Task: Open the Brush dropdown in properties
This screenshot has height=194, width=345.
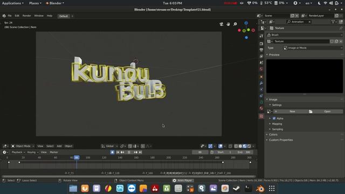Action: 305,35
